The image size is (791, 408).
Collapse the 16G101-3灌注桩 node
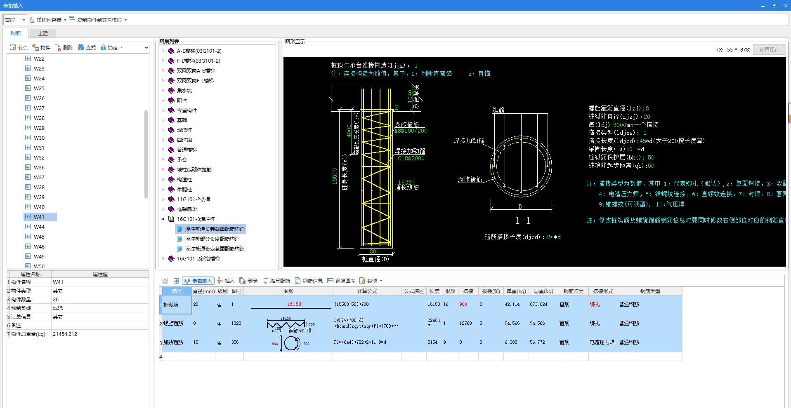[x=163, y=219]
